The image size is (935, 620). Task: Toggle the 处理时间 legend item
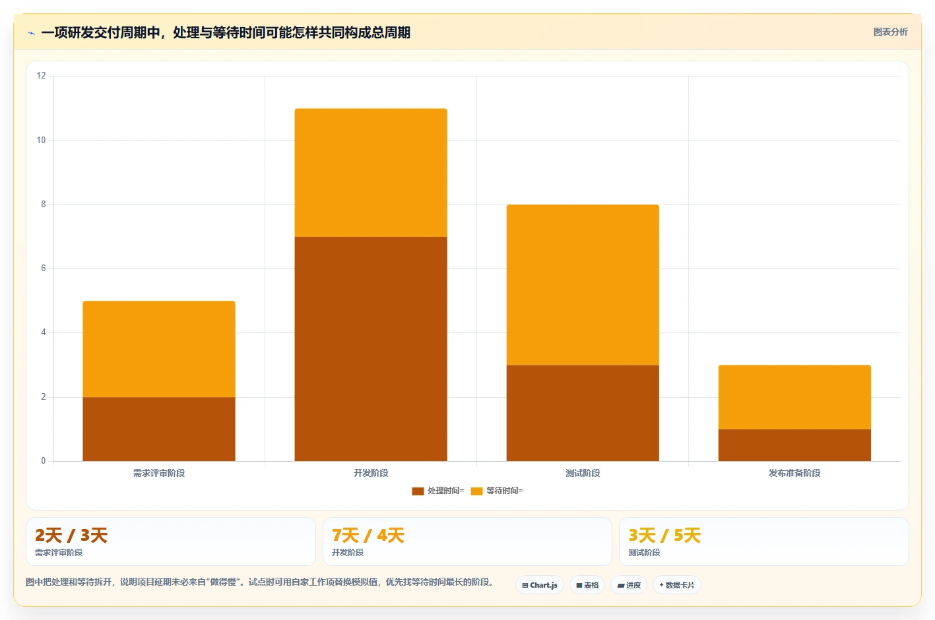click(437, 491)
